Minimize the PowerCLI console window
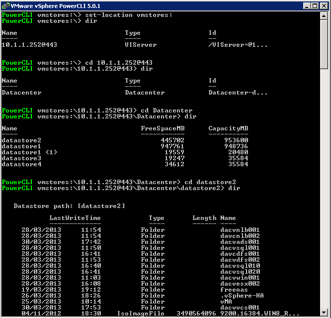This screenshot has height=318, width=331. click(x=307, y=6)
